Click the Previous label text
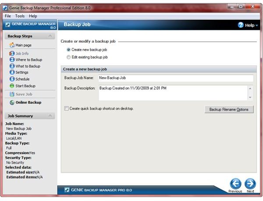Screen dimensions: 263x201 [235, 191]
